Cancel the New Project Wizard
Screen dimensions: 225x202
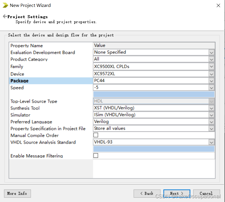(207, 194)
